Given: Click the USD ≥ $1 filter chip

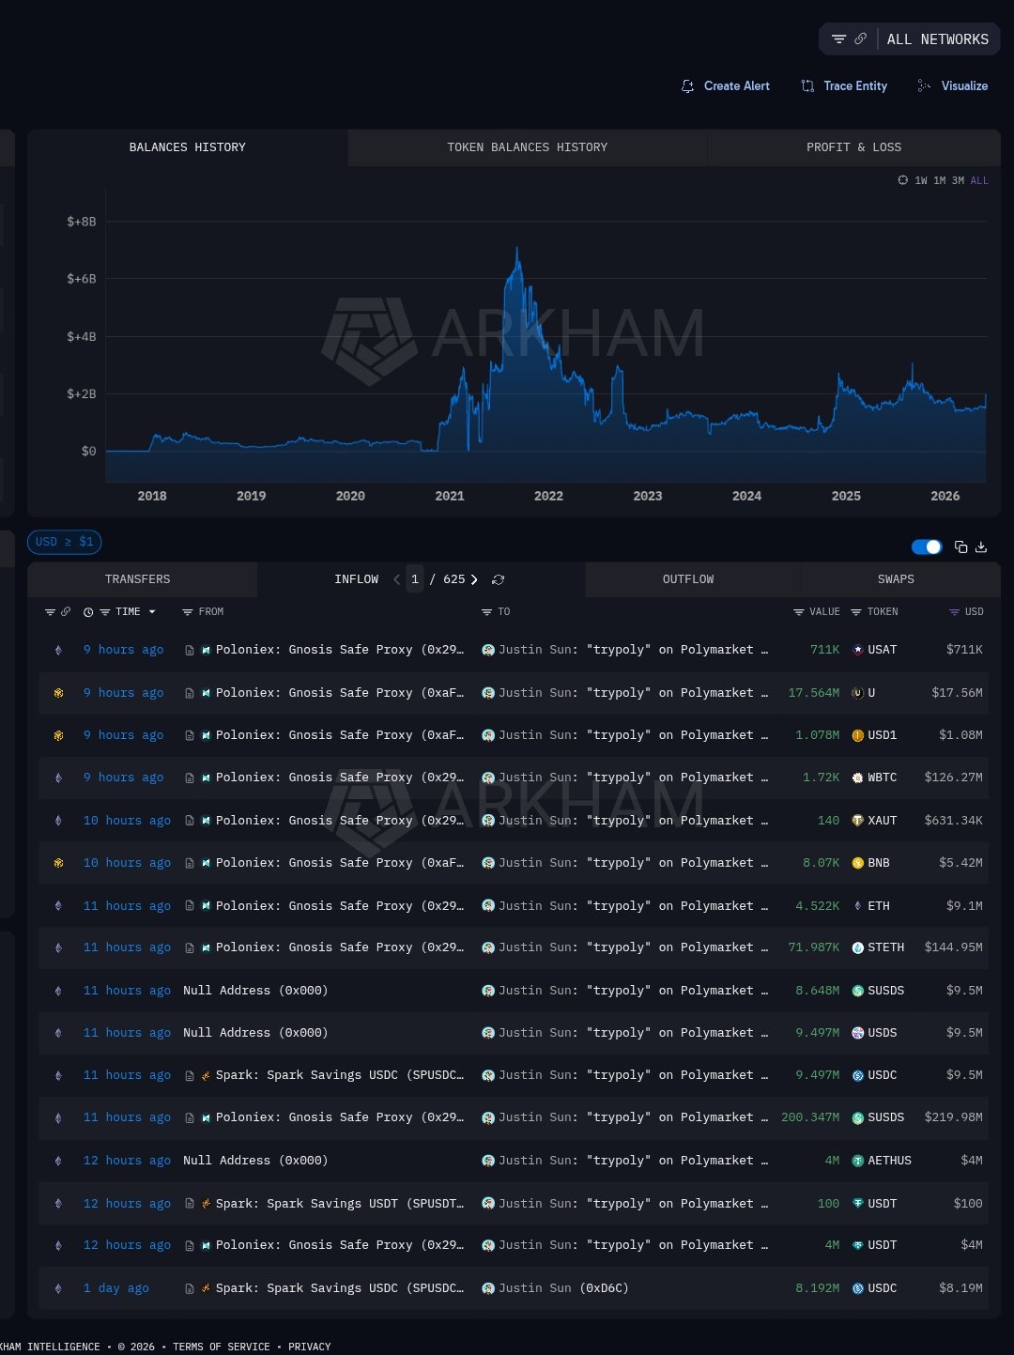Looking at the screenshot, I should coord(64,542).
